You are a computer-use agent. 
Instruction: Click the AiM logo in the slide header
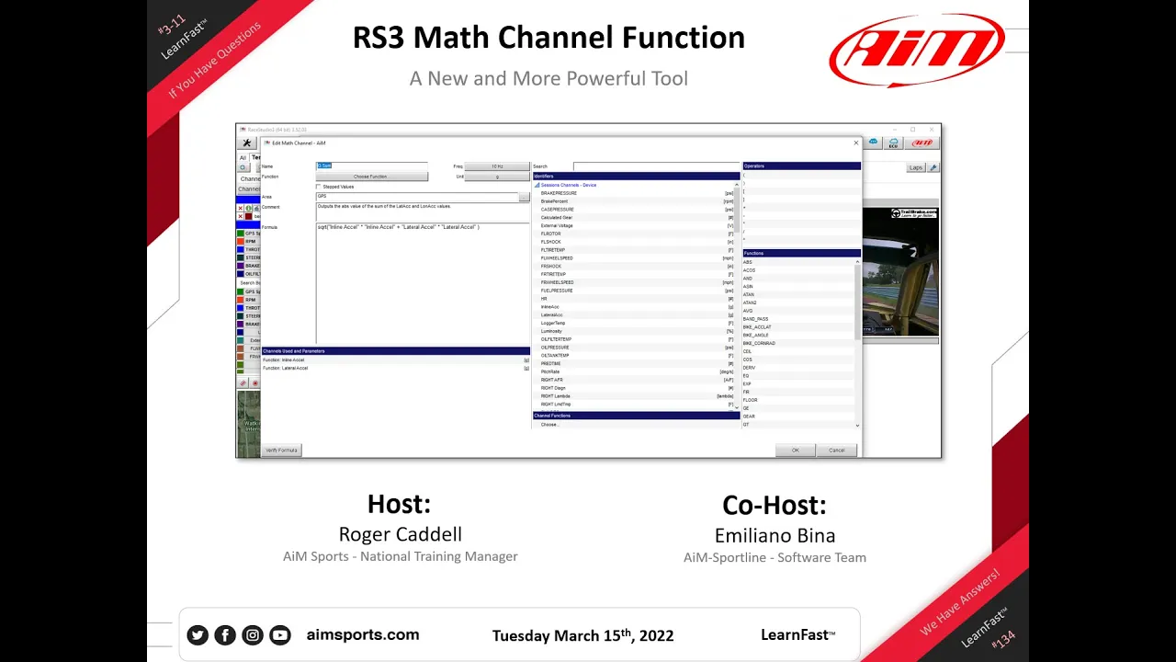pos(917,51)
